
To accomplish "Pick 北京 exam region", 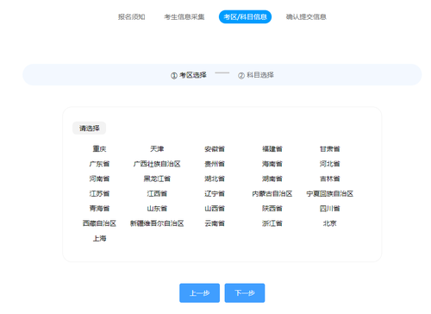I will (x=329, y=223).
